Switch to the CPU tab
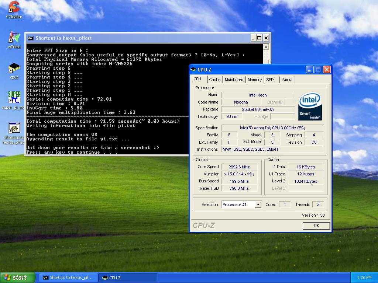Image resolution: width=378 pixels, height=283 pixels. pyautogui.click(x=197, y=79)
